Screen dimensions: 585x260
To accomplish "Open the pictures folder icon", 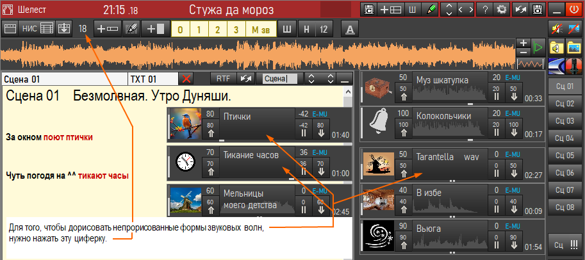I will (x=574, y=48).
